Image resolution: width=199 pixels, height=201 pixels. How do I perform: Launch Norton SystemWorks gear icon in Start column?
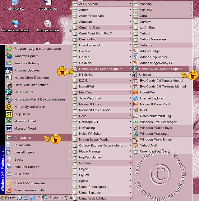(x=9, y=107)
